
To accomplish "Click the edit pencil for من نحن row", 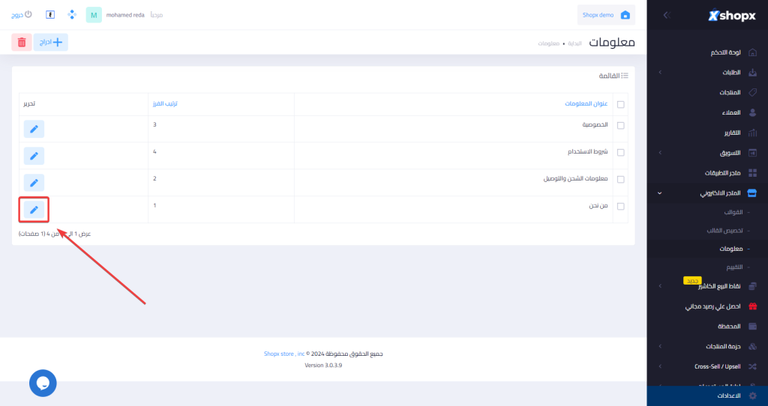I will click(x=34, y=210).
